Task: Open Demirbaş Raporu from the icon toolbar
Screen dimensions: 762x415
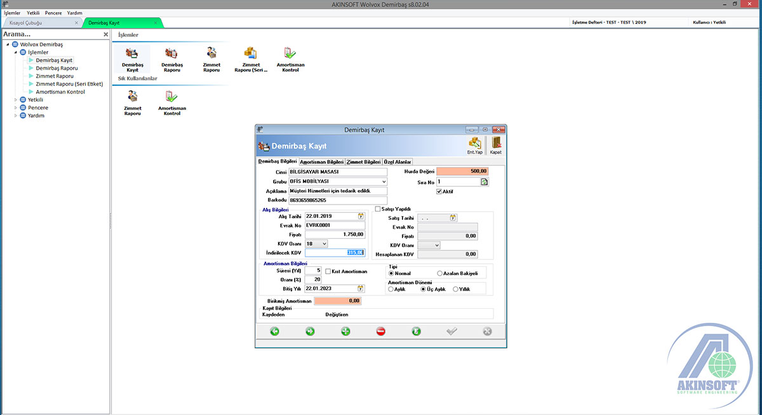Action: point(171,58)
